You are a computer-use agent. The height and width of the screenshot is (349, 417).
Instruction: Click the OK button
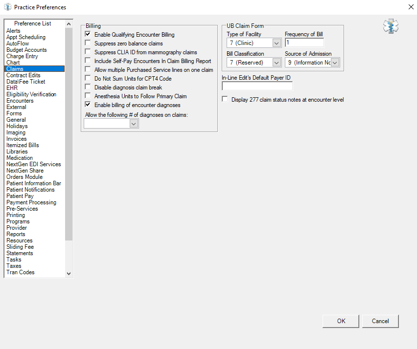341,321
